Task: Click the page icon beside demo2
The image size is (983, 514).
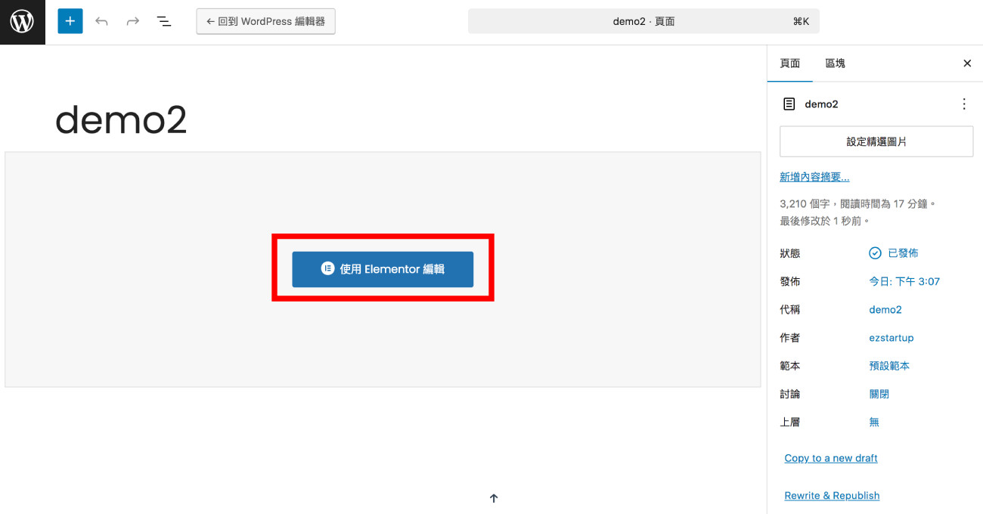Action: coord(789,104)
